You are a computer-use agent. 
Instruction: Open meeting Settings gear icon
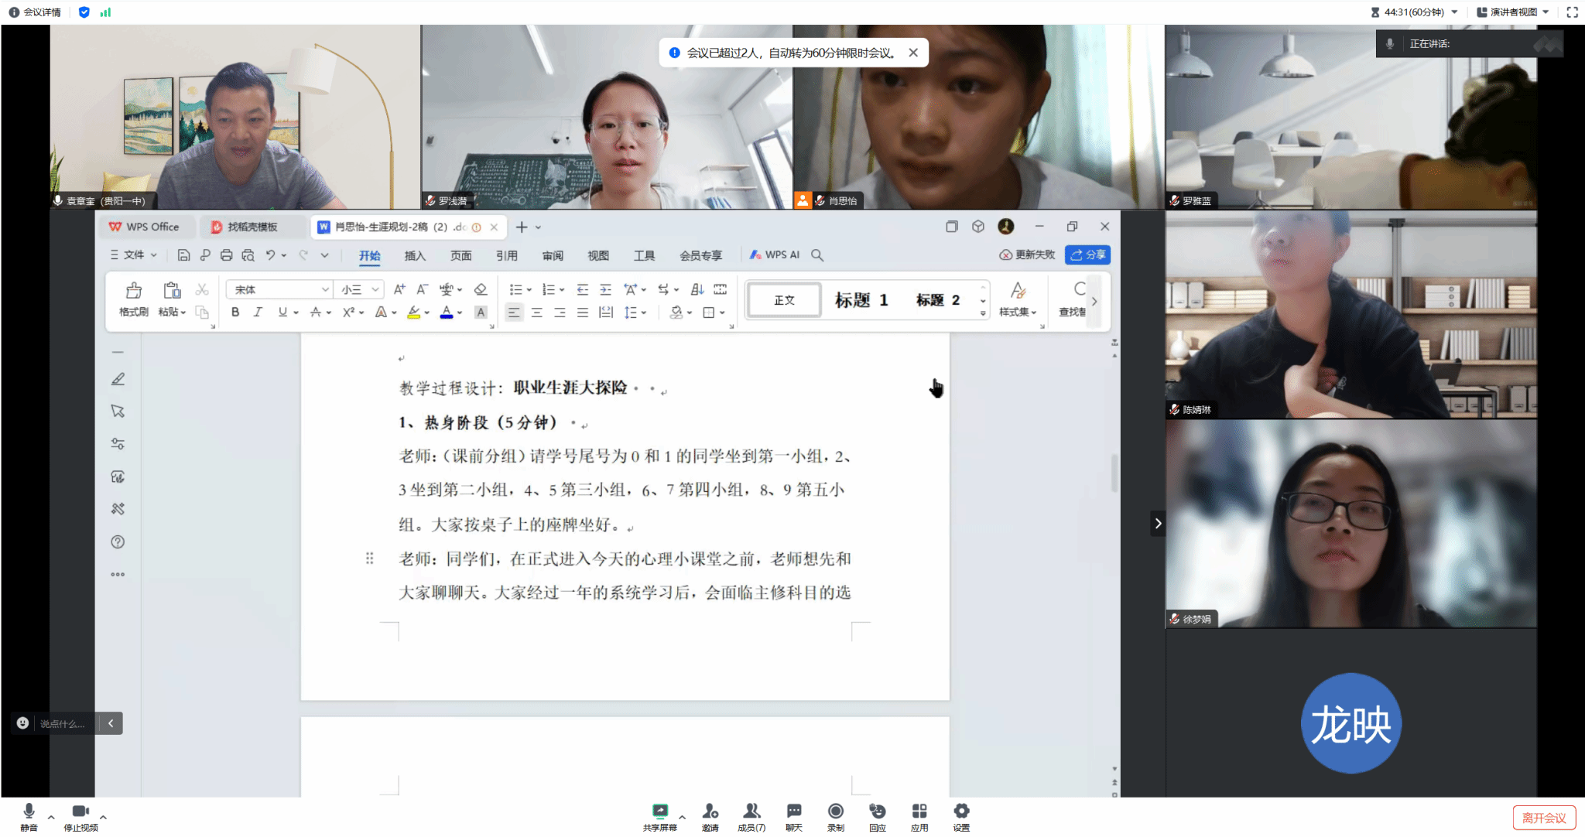tap(960, 811)
